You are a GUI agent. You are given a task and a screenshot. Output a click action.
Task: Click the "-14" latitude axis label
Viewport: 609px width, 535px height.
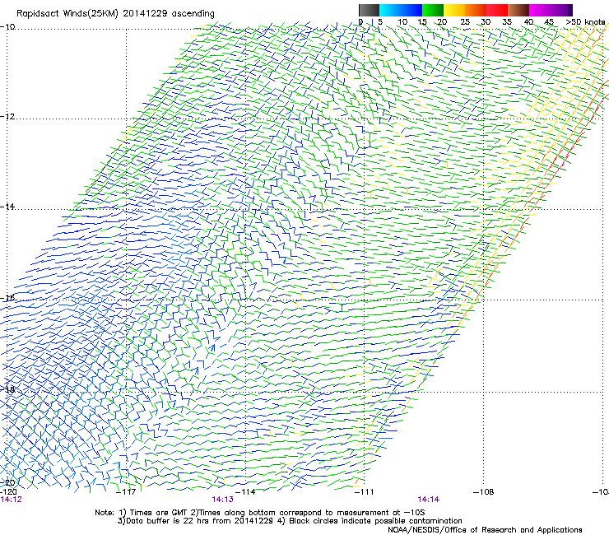point(7,207)
